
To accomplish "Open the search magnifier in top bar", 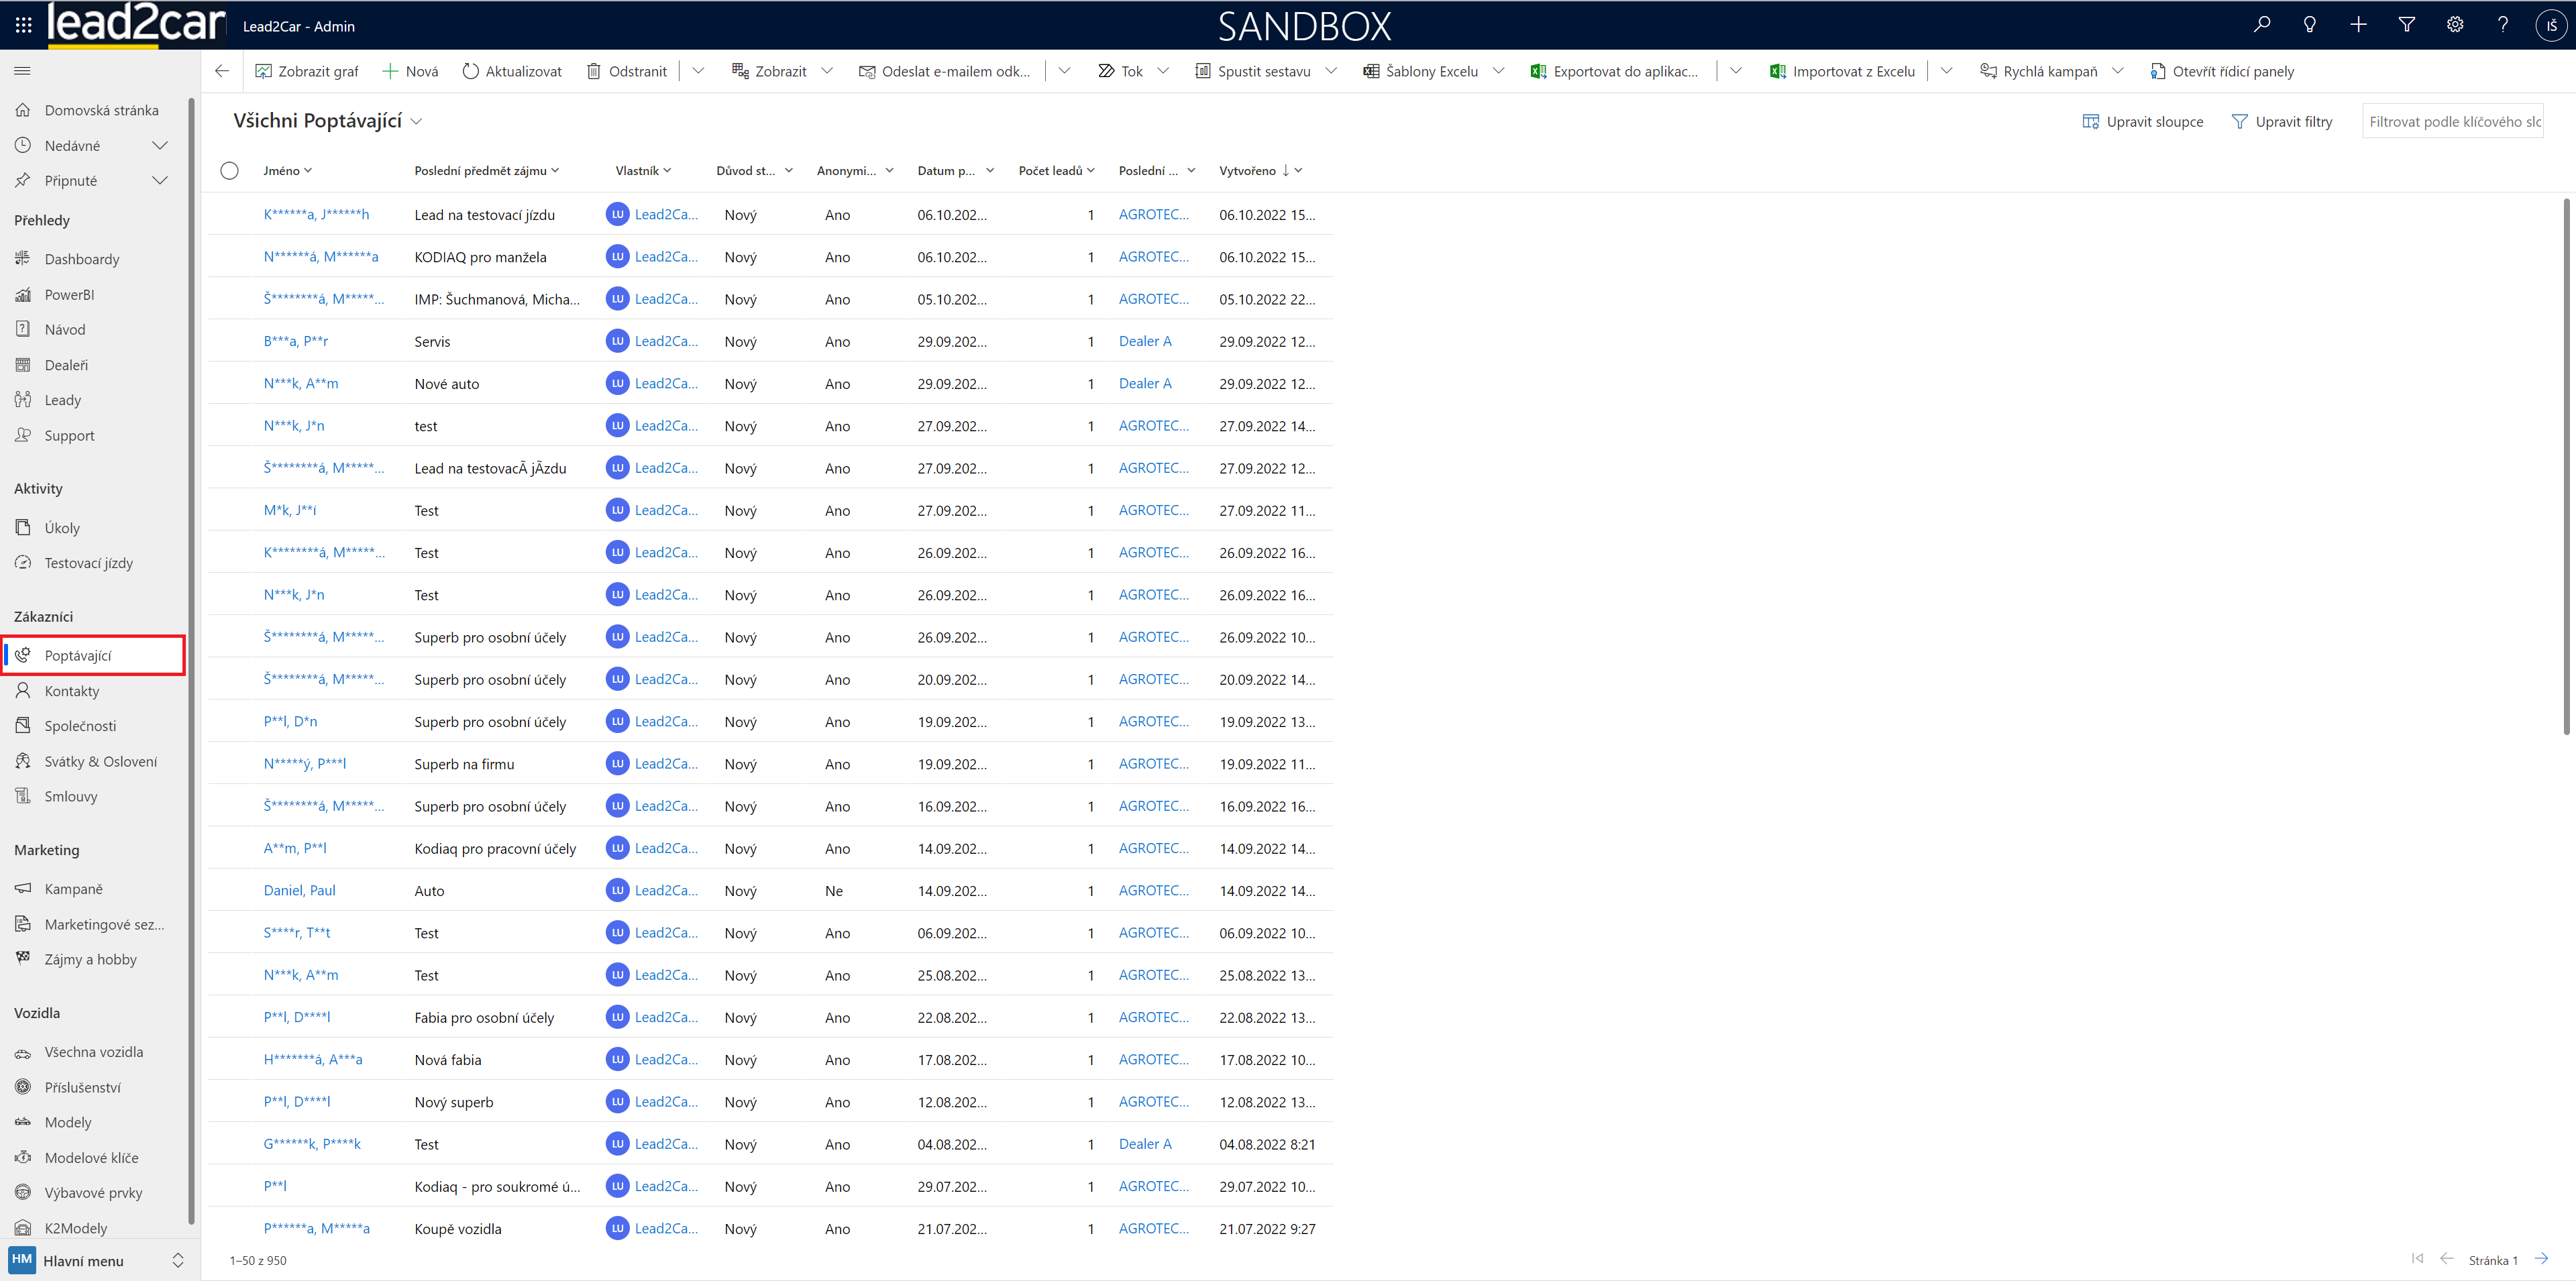I will (2261, 25).
